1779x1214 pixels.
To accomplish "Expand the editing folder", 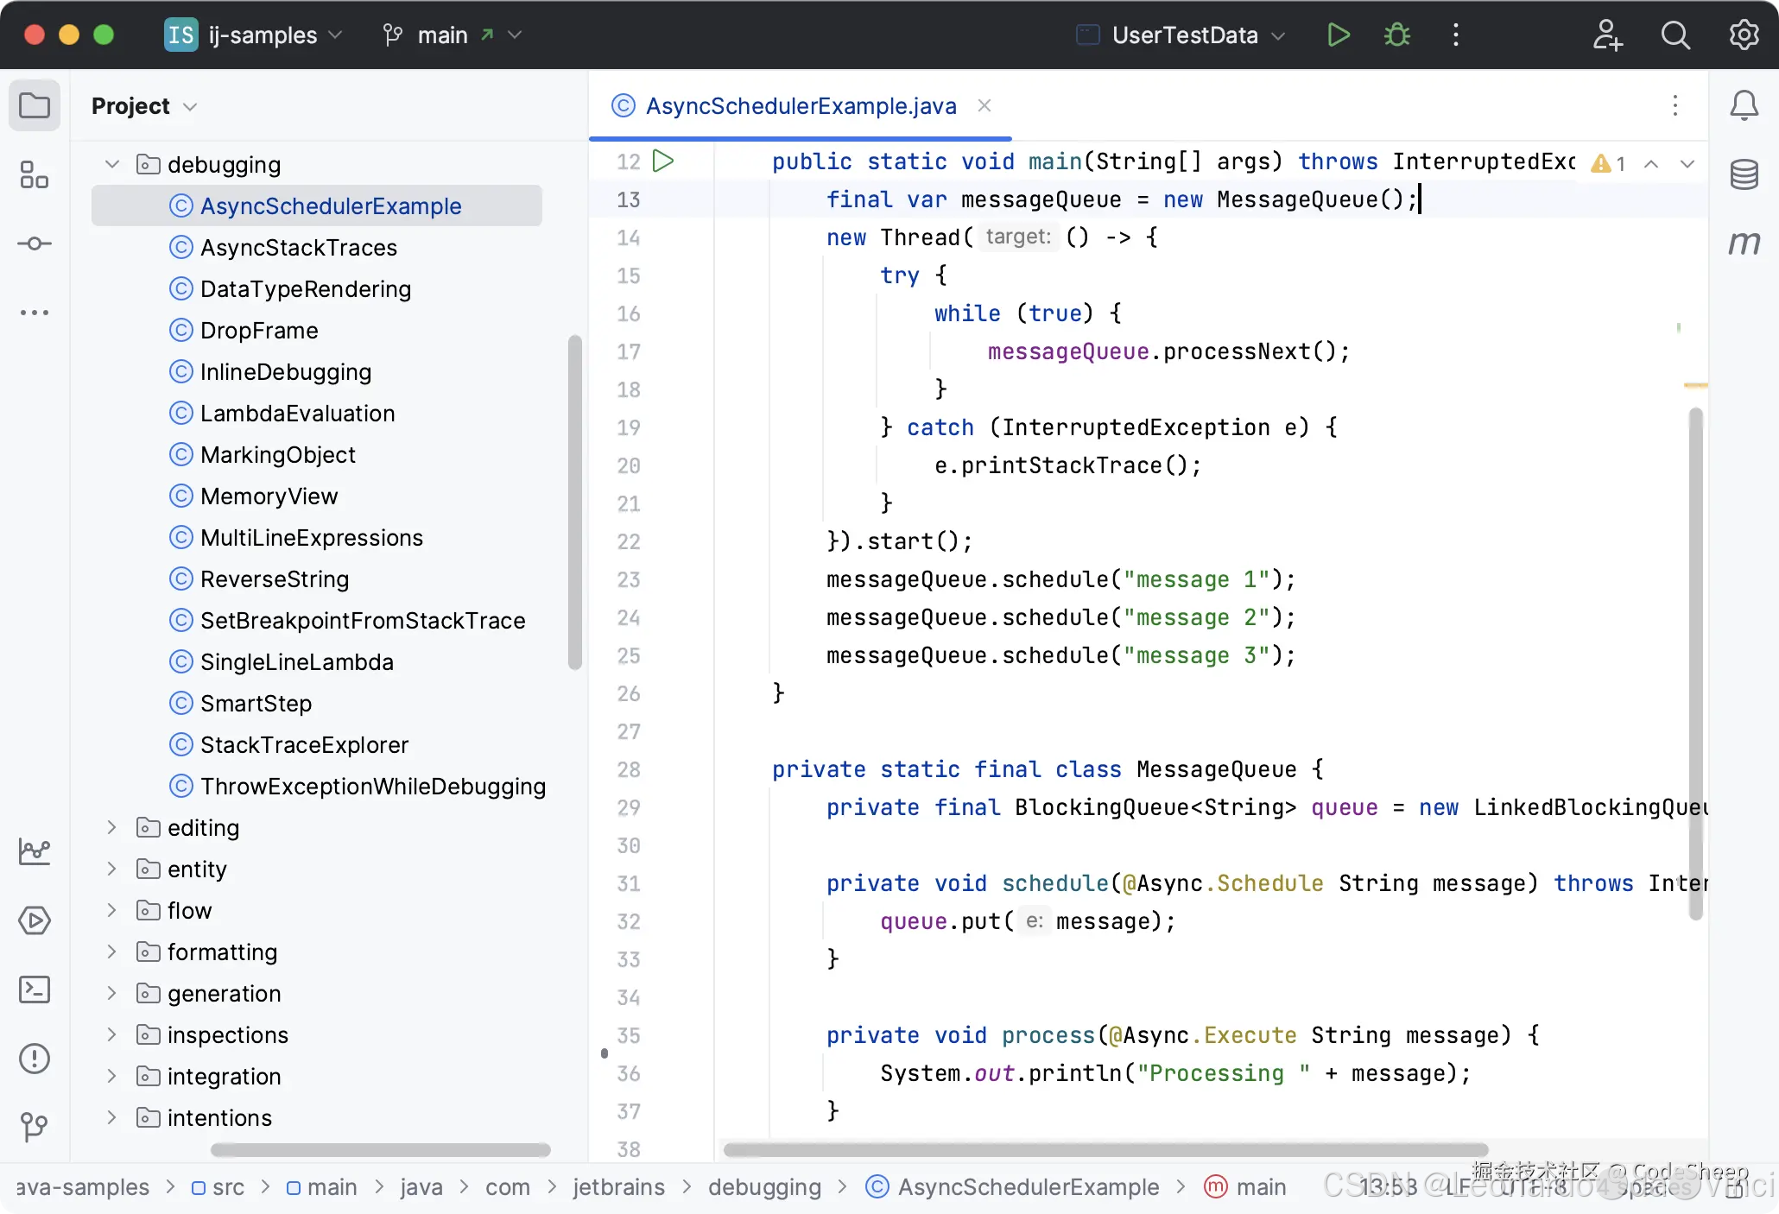I will 112,827.
